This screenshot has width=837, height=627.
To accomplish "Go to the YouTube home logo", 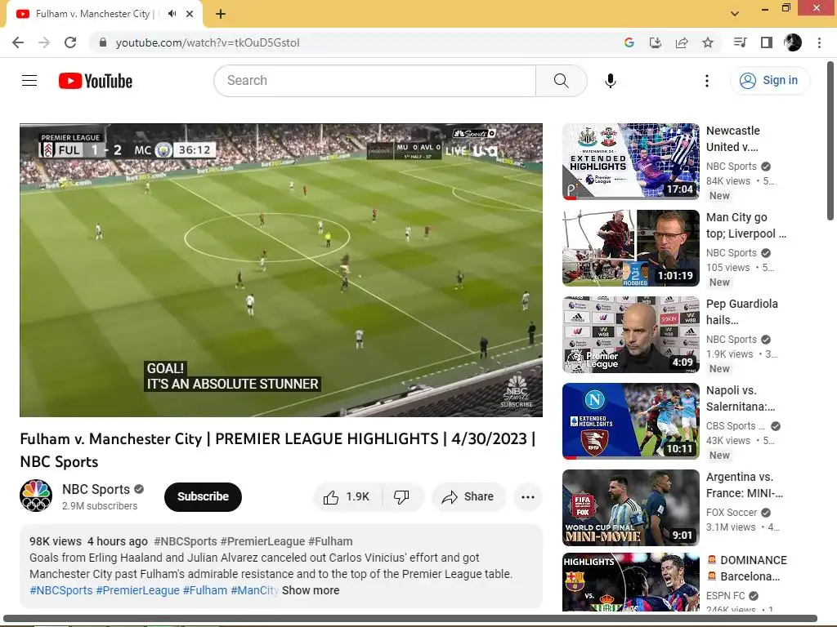I will pyautogui.click(x=96, y=81).
